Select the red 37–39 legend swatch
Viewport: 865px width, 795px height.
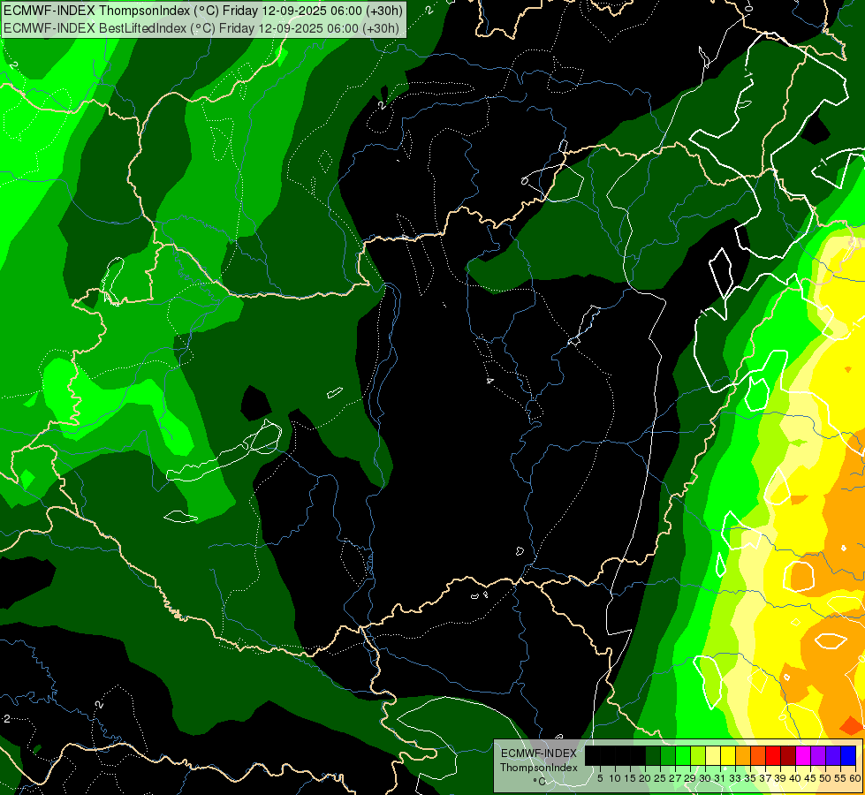pyautogui.click(x=773, y=755)
